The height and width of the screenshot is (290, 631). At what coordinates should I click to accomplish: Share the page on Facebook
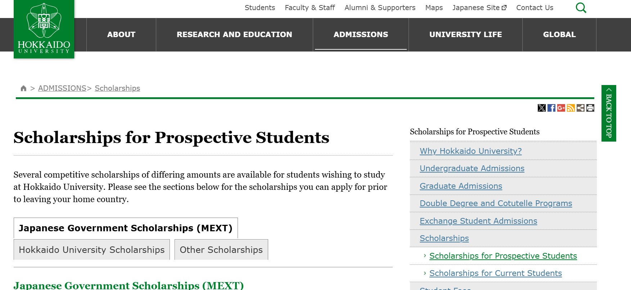coord(551,108)
